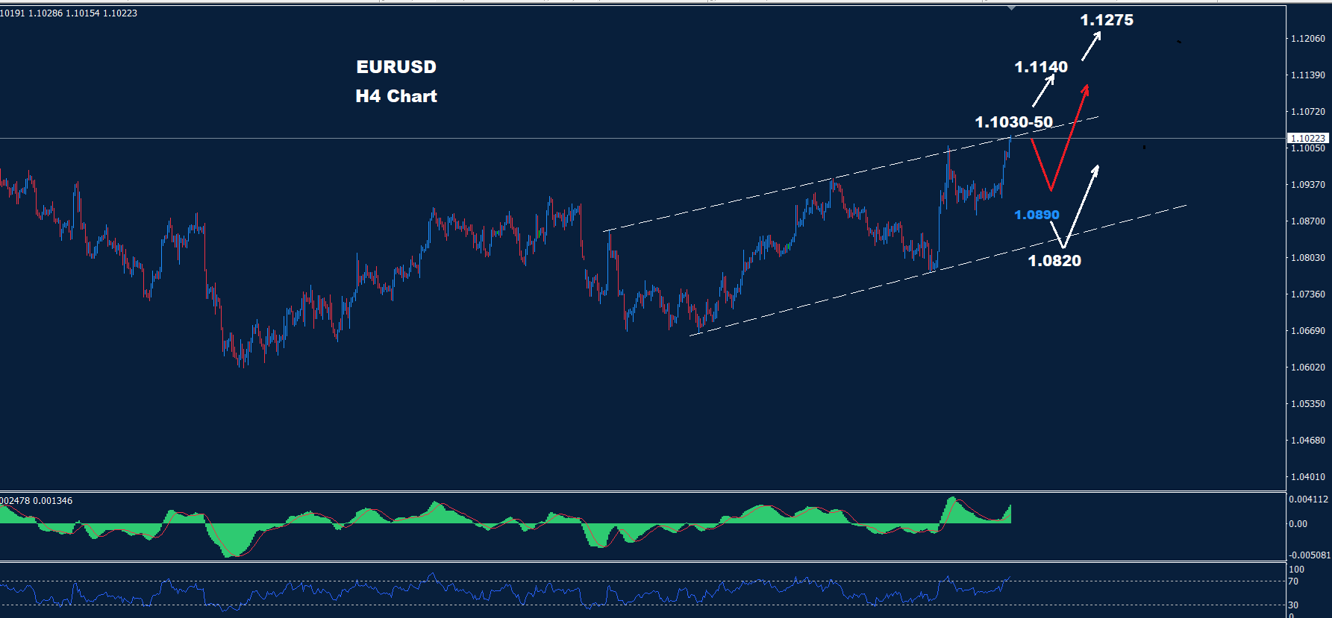Click the white arrow rising from 1.0820
The width and height of the screenshot is (1332, 618).
[1082, 204]
